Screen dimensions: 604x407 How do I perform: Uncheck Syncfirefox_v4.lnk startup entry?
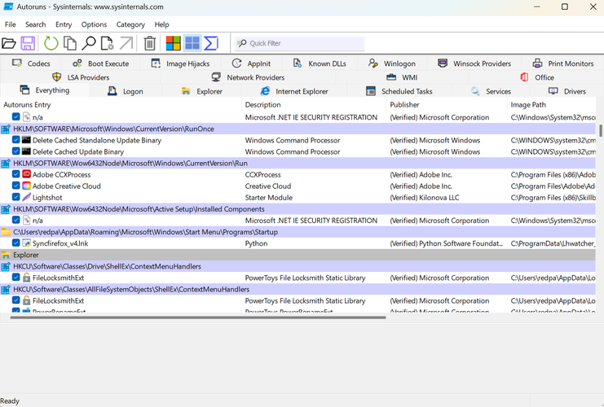pos(16,243)
